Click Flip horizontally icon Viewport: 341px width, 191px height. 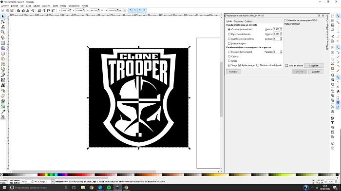pyautogui.click(x=28, y=10)
